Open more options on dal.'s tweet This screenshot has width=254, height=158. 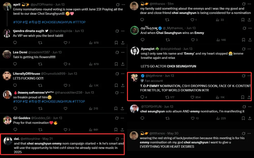pos(123,139)
